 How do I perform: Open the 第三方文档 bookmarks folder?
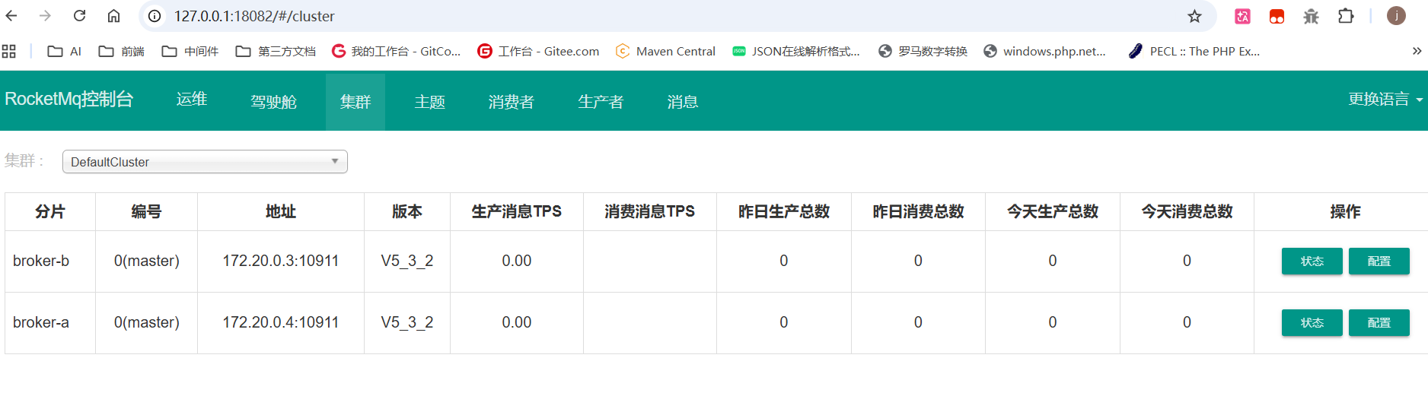pos(276,51)
